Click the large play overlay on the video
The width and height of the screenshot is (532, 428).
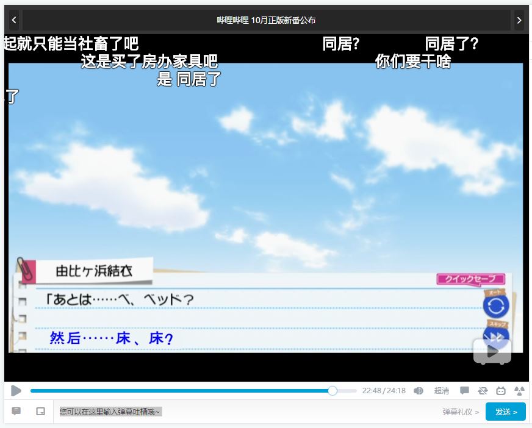492,352
